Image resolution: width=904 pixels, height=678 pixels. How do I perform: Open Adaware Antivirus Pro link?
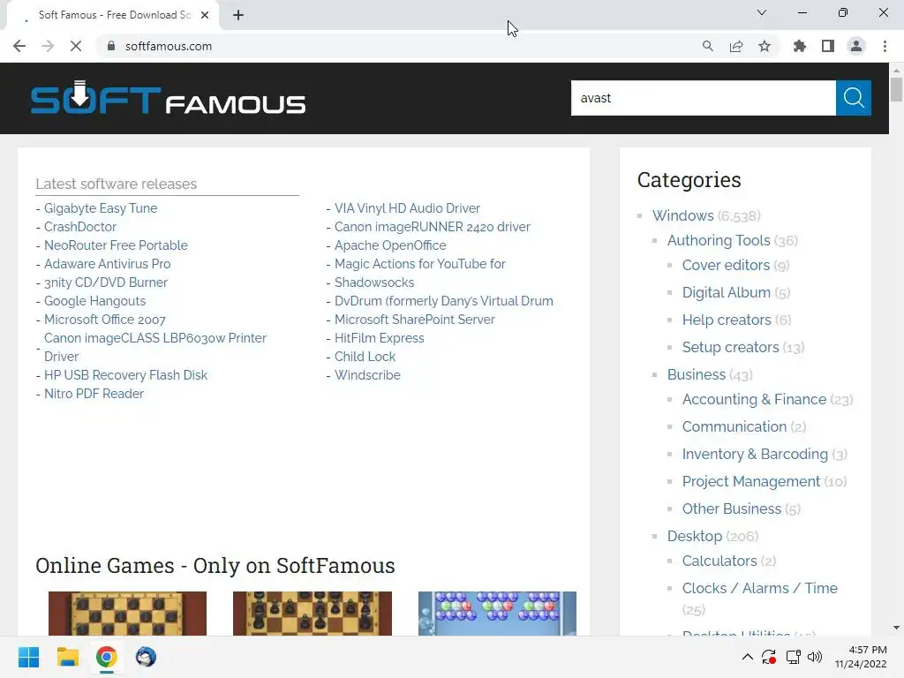click(107, 263)
